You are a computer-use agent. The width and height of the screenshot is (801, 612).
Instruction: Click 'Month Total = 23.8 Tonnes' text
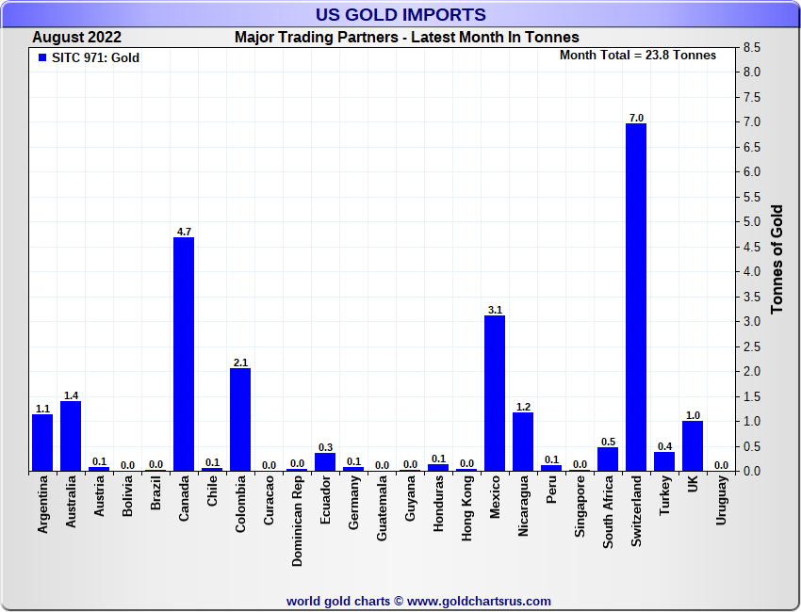click(638, 56)
